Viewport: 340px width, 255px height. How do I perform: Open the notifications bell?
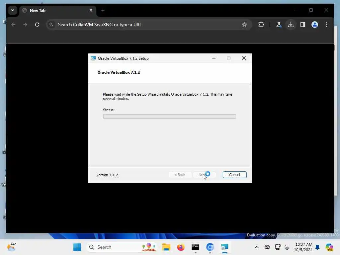pyautogui.click(x=317, y=247)
